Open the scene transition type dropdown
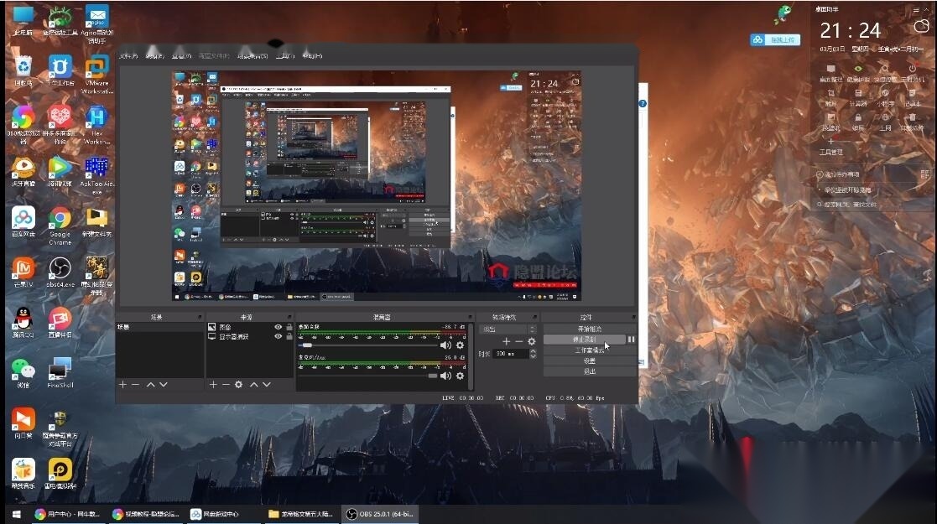937x524 pixels. click(508, 329)
